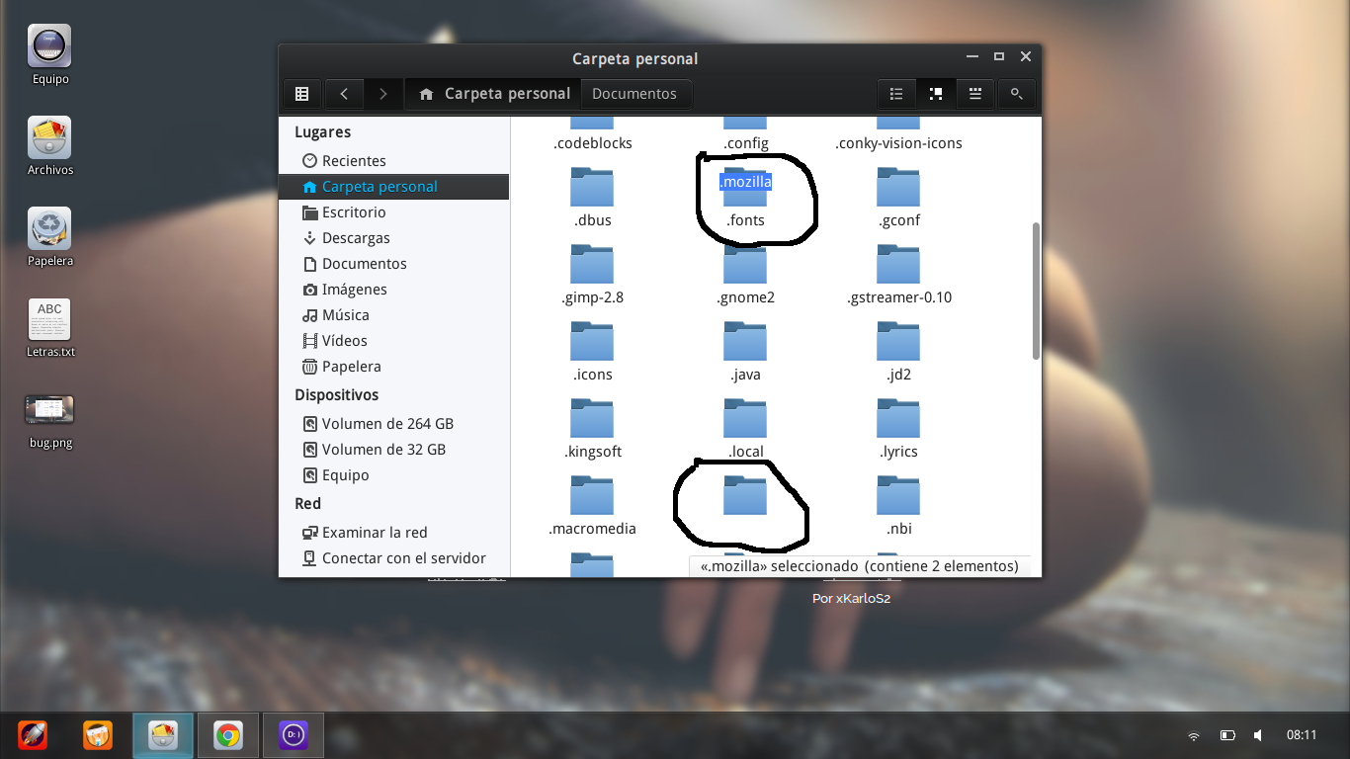This screenshot has height=759, width=1350.
Task: Switch to list view using the bulleted-list button
Action: click(896, 94)
